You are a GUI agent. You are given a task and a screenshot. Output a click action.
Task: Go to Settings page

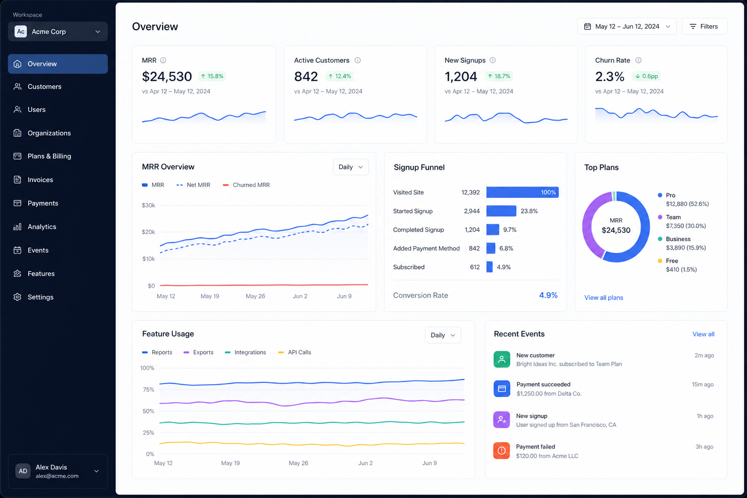tap(58, 297)
